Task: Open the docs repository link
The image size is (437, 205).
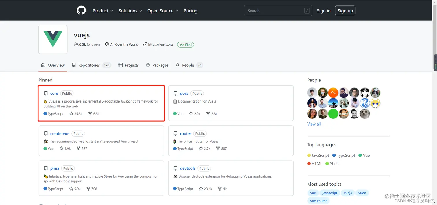Action: click(x=184, y=94)
